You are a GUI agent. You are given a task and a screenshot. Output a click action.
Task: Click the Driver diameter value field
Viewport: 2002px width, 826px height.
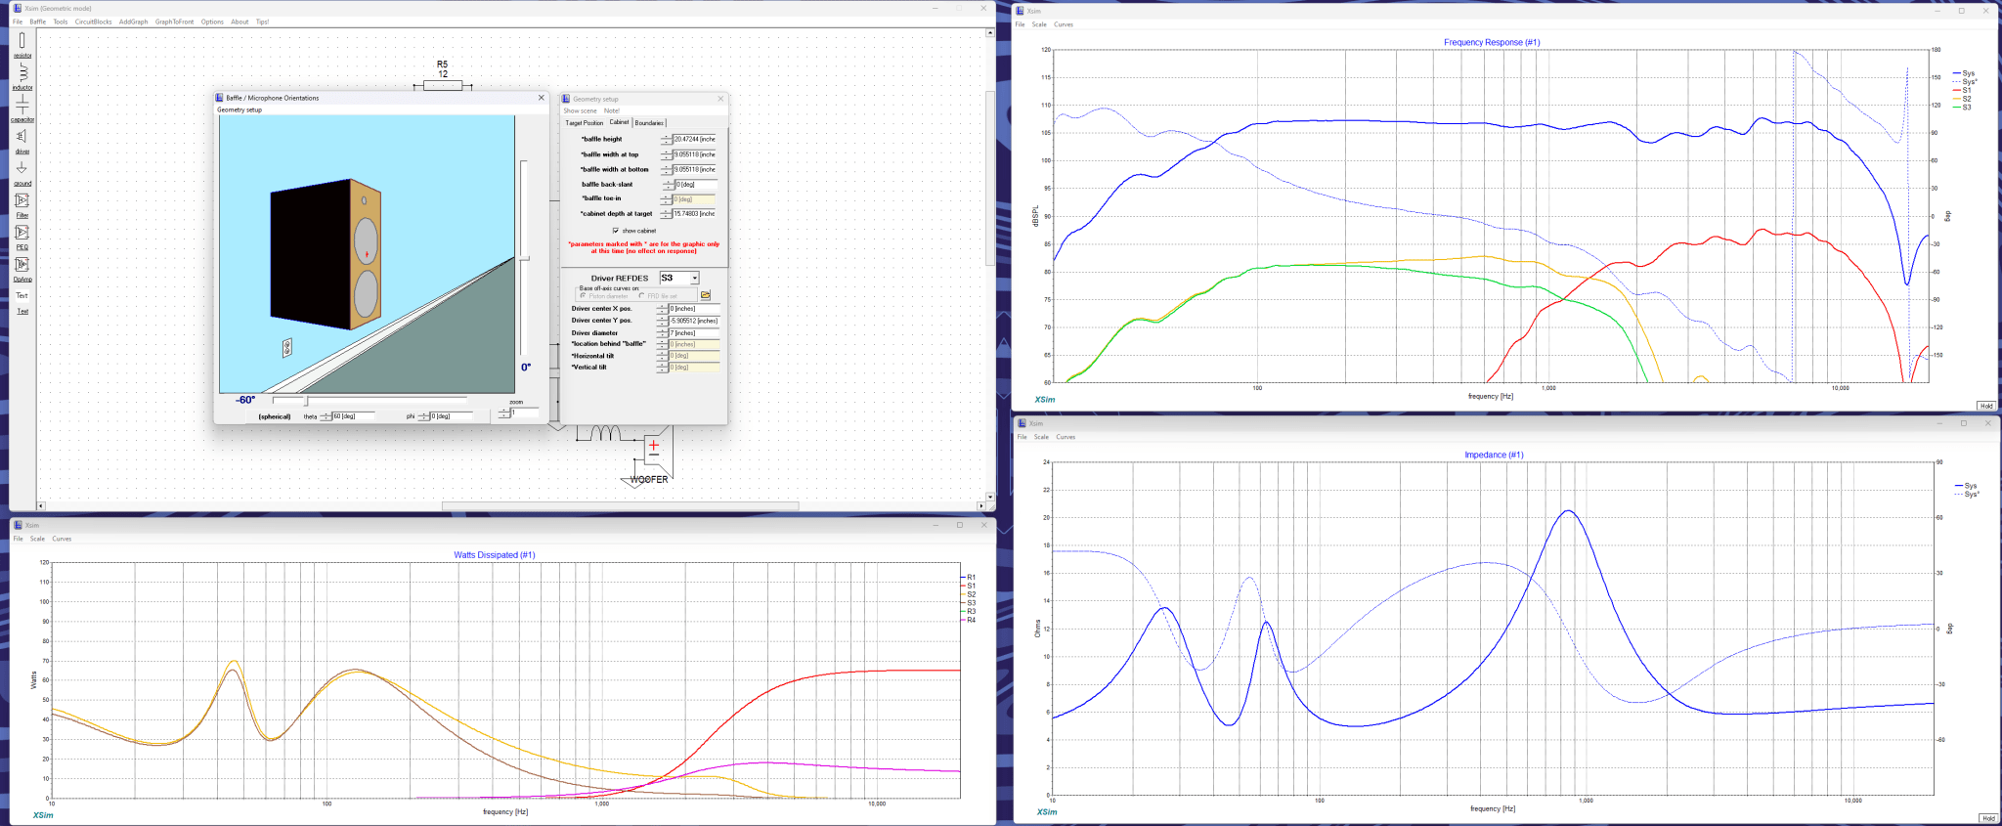pyautogui.click(x=694, y=332)
